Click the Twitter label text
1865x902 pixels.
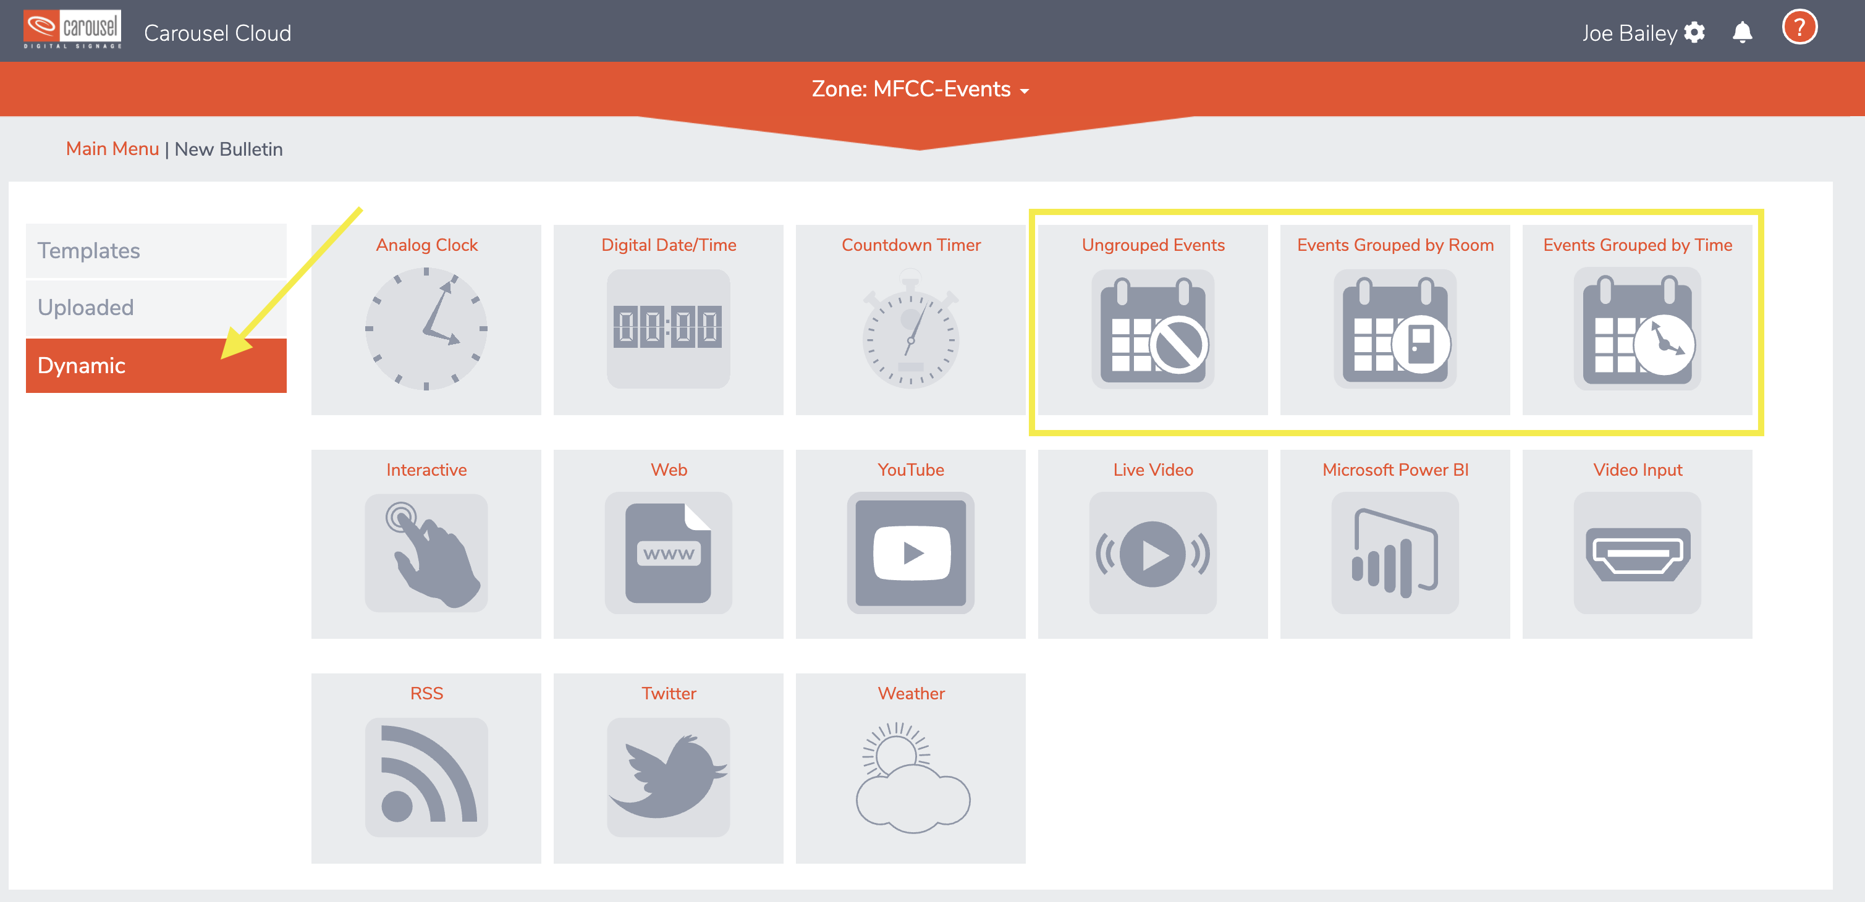click(x=668, y=694)
